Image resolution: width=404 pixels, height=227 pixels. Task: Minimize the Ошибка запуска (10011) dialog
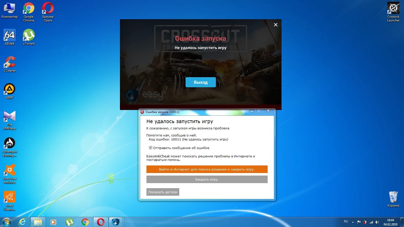point(252,111)
